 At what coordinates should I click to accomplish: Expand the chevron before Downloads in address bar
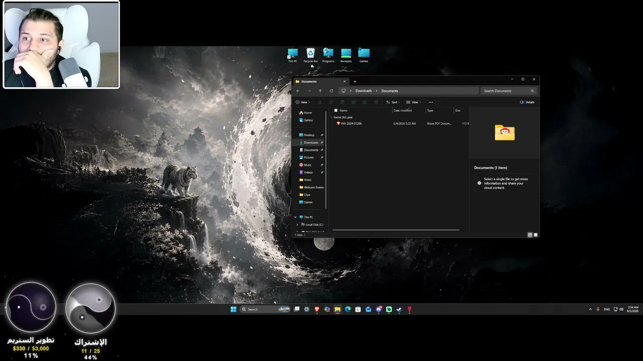(351, 91)
